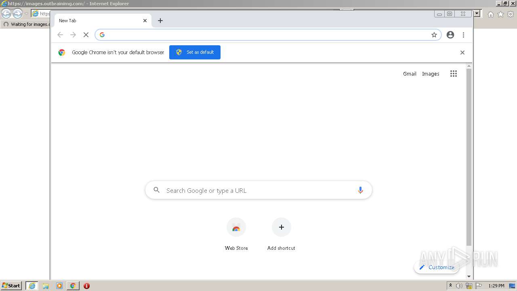Viewport: 517px width, 291px height.
Task: Open File Explorer from the taskbar
Action: (x=46, y=286)
